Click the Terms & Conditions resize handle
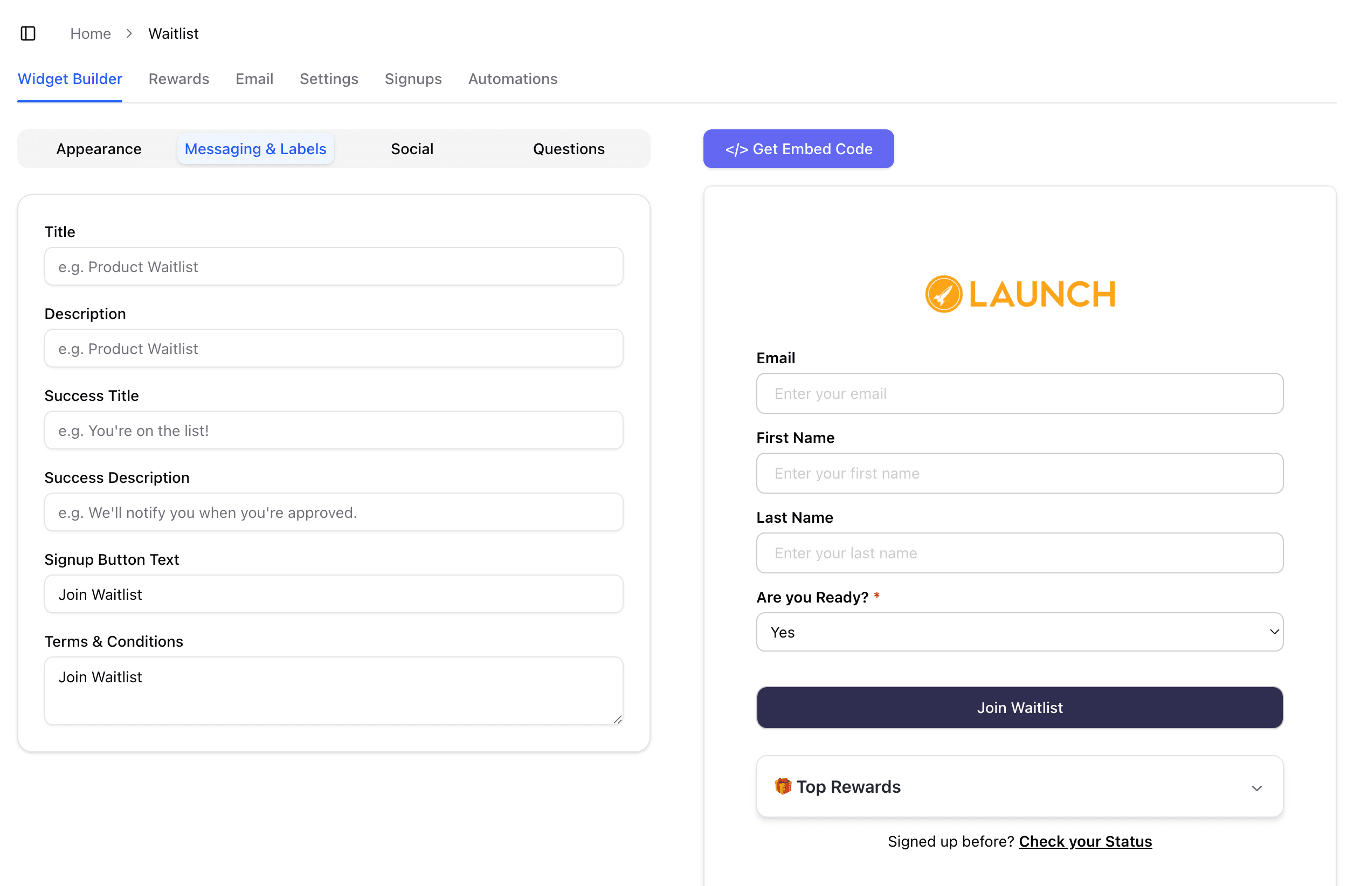The image size is (1354, 886). (617, 719)
